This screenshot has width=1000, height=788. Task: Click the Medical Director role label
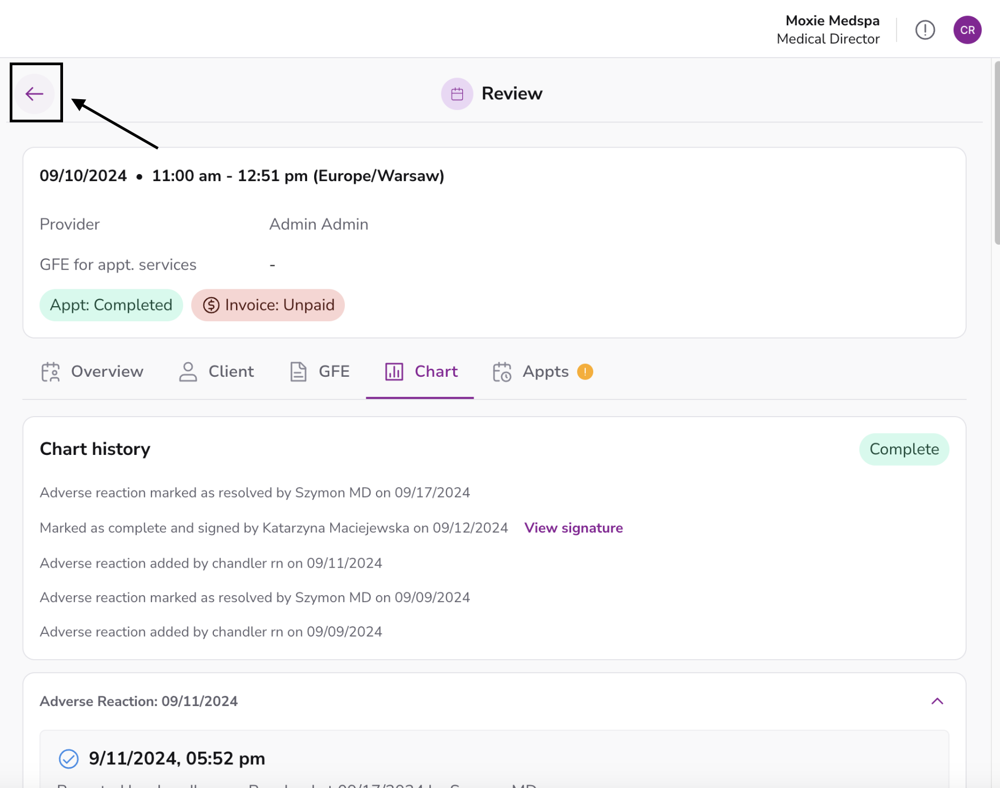pyautogui.click(x=828, y=39)
